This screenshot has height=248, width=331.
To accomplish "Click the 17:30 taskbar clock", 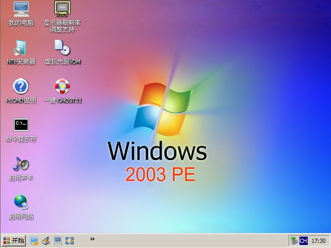I will click(319, 241).
